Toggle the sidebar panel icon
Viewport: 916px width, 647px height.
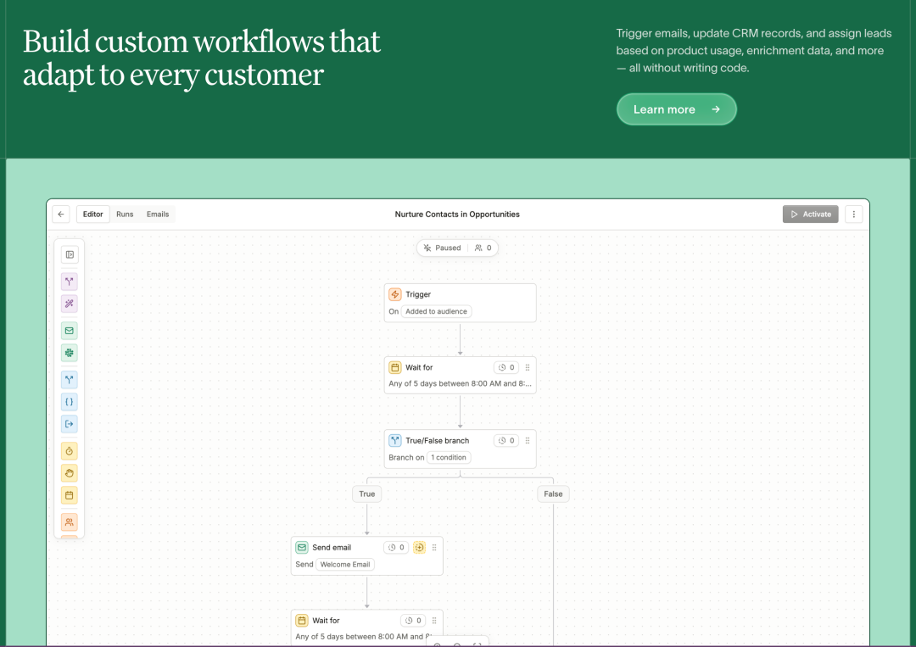click(x=70, y=254)
